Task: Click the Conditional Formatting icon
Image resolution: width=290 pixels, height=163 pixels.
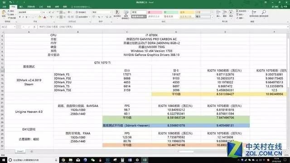Action: (117, 14)
